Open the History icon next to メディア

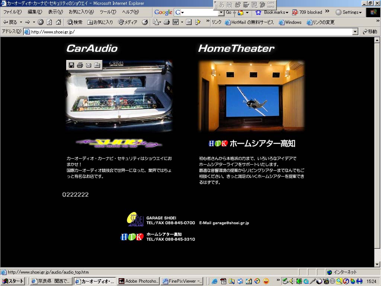tap(145, 22)
